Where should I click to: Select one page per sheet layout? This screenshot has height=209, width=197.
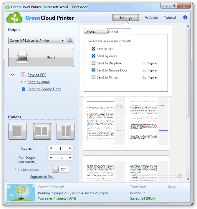tap(17, 131)
